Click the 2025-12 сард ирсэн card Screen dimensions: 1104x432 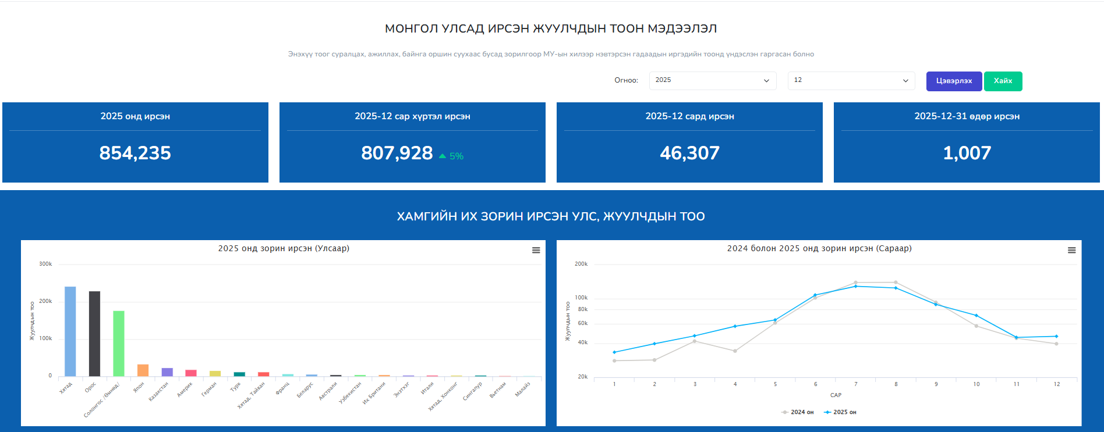pos(689,142)
